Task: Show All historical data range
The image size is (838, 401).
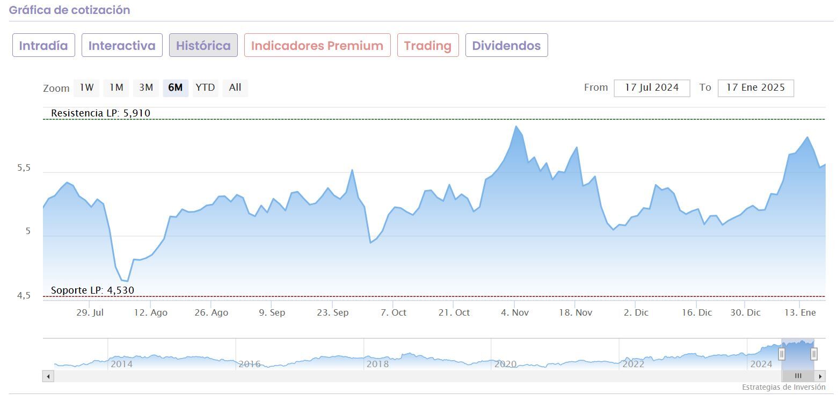Action: (x=235, y=88)
